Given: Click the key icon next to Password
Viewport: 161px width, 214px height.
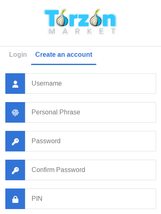Looking at the screenshot, I should tap(15, 142).
